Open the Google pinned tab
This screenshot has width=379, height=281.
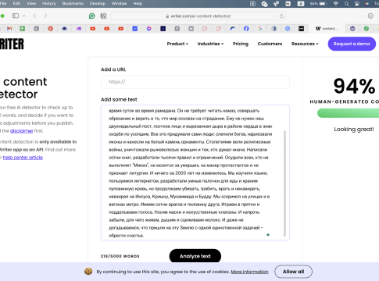point(260,29)
